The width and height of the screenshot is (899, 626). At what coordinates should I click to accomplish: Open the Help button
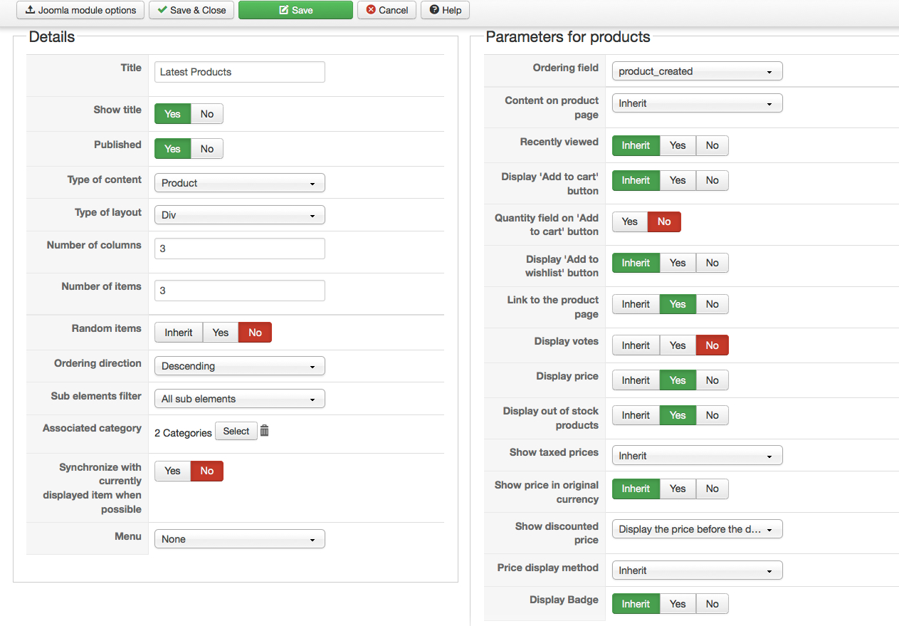[445, 10]
